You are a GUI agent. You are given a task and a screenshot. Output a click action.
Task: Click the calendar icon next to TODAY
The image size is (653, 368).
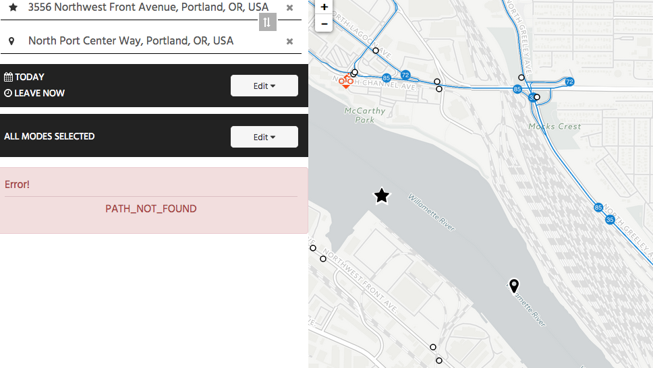[x=8, y=77]
